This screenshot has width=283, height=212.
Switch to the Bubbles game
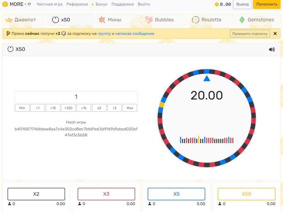point(164,20)
